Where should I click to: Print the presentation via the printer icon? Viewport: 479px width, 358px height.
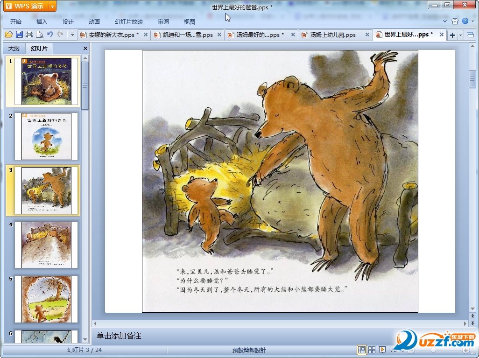29,35
